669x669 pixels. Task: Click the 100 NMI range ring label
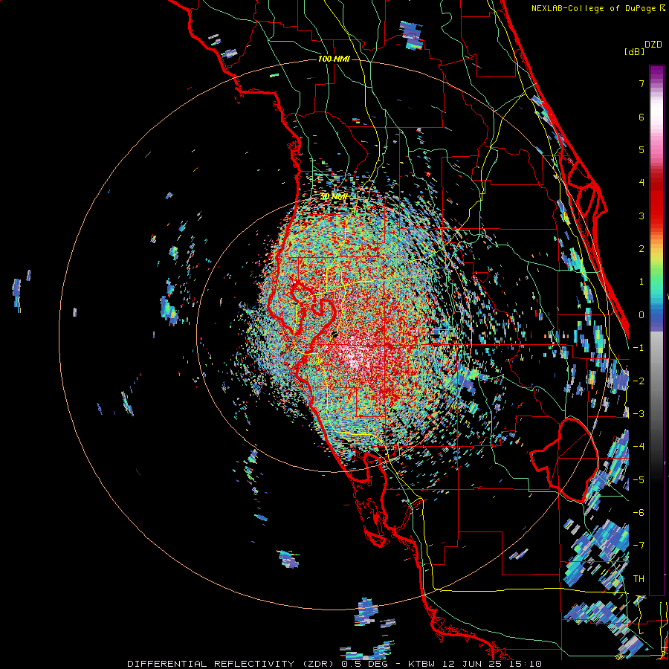334,59
